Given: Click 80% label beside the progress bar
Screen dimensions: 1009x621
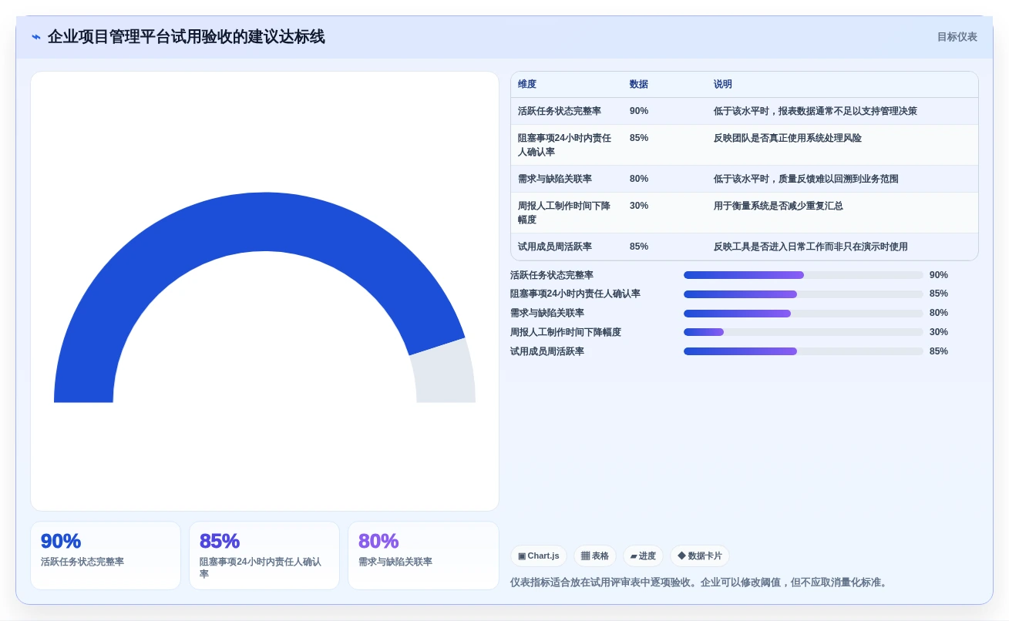Looking at the screenshot, I should click(x=939, y=313).
